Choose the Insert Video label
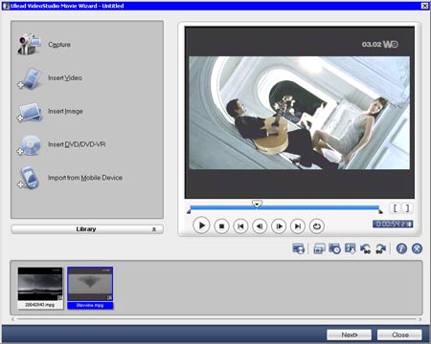 click(65, 78)
